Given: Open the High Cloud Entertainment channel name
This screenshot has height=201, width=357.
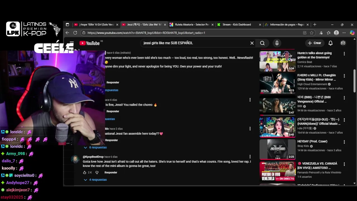Looking at the screenshot, I should (312, 84).
